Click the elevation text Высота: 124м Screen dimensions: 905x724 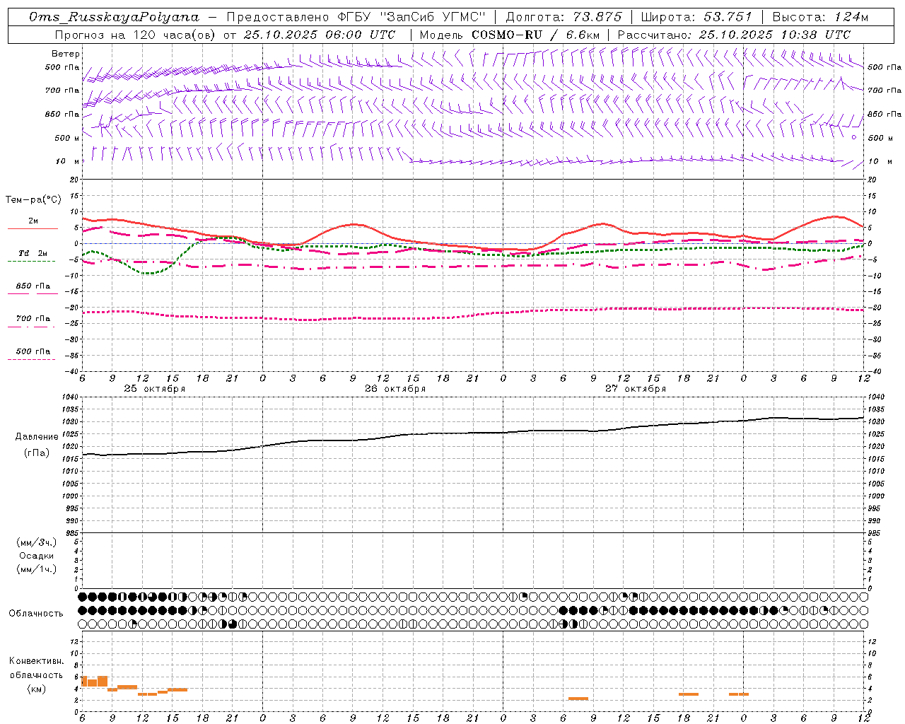[820, 17]
